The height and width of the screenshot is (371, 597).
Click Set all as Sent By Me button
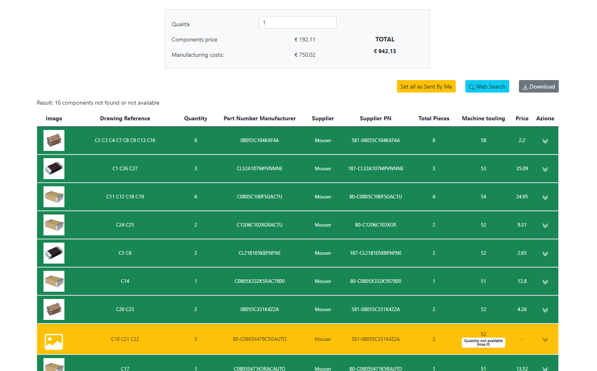[x=426, y=87]
